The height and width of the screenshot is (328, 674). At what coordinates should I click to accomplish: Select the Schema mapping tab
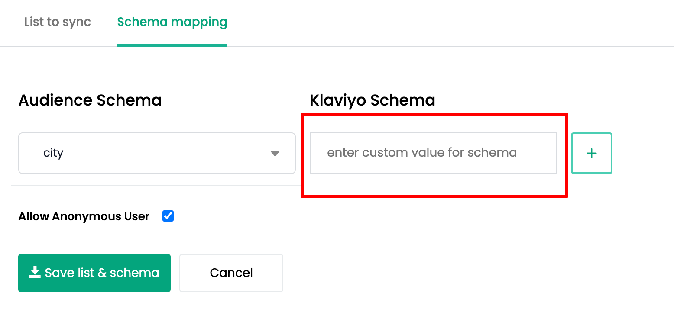click(172, 22)
